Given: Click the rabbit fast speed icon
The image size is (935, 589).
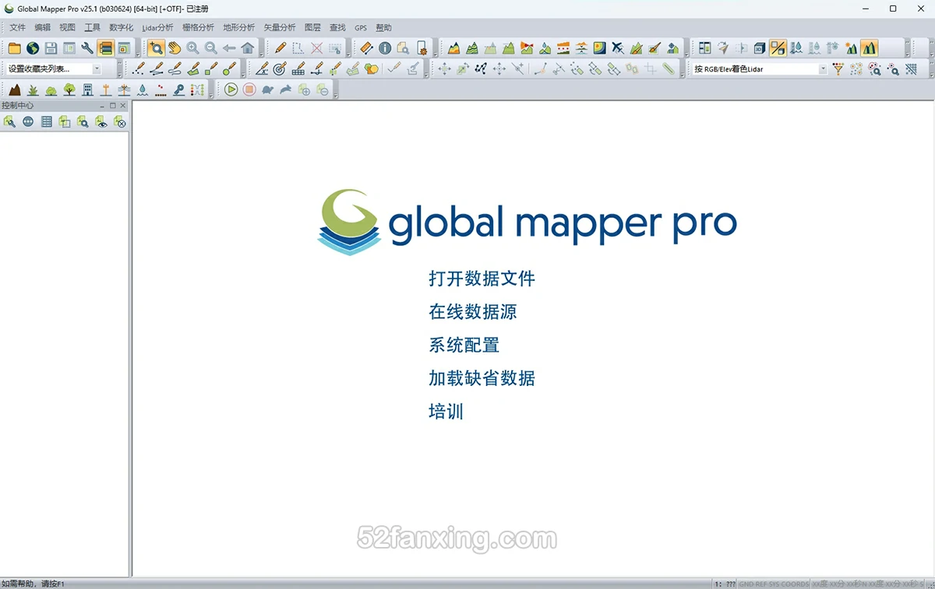Looking at the screenshot, I should (x=286, y=89).
